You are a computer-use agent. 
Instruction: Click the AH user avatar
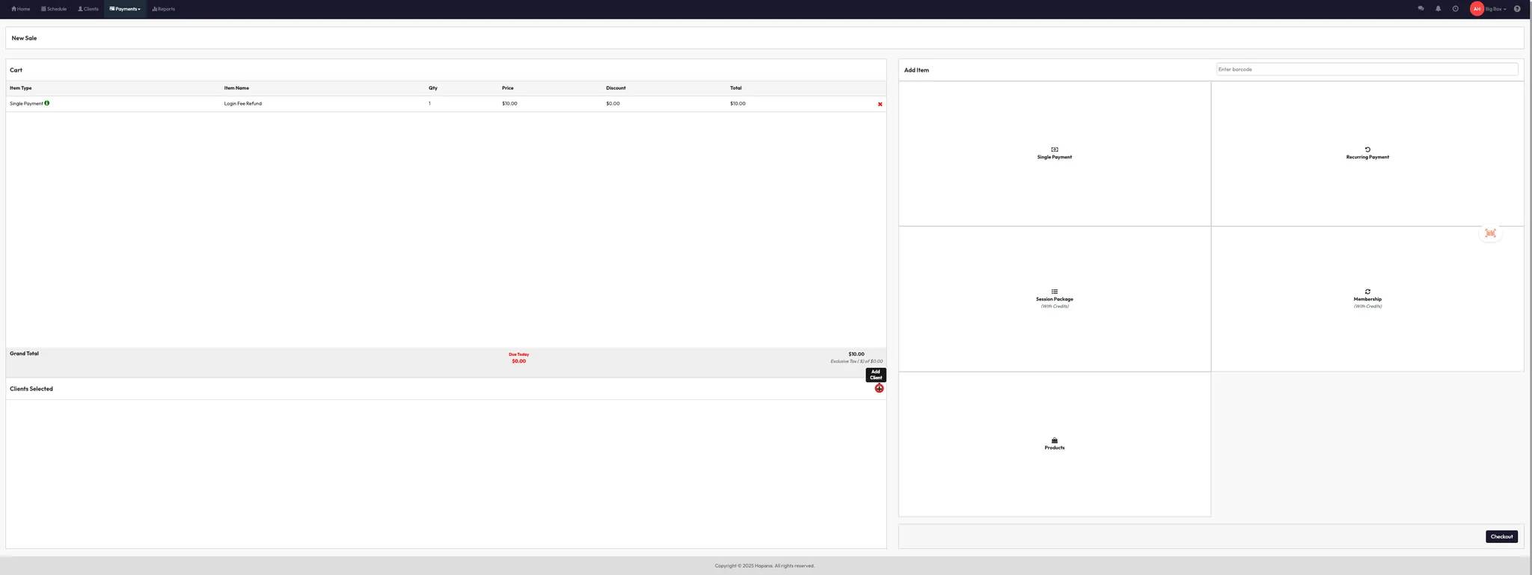[1477, 9]
